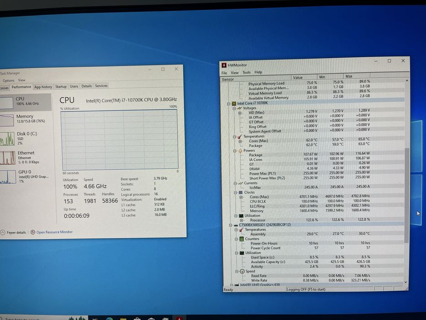
Task: Click the Fewer details arrow icon
Action: [x=3, y=232]
